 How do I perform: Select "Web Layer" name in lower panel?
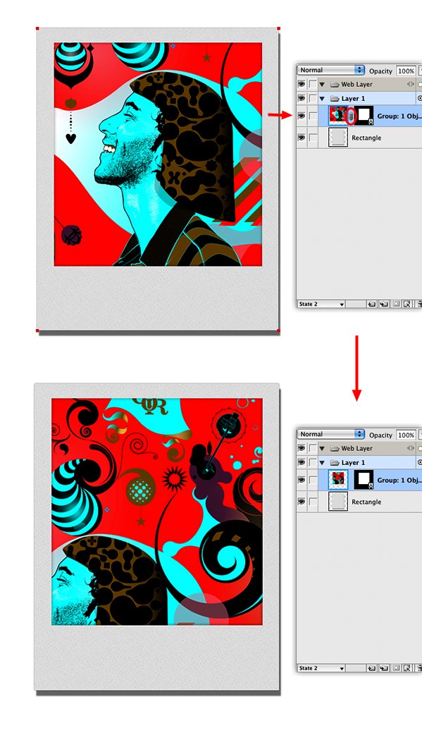pyautogui.click(x=357, y=449)
